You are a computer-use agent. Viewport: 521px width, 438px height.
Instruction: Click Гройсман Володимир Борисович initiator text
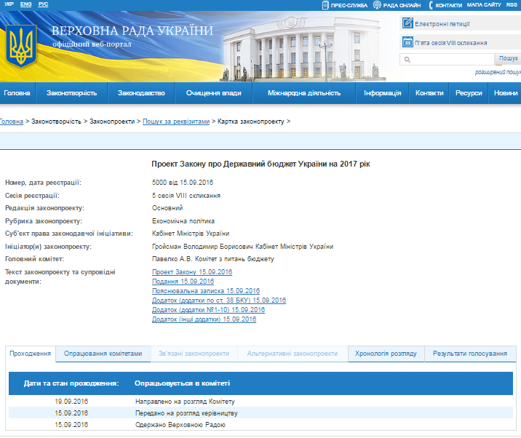pos(202,247)
